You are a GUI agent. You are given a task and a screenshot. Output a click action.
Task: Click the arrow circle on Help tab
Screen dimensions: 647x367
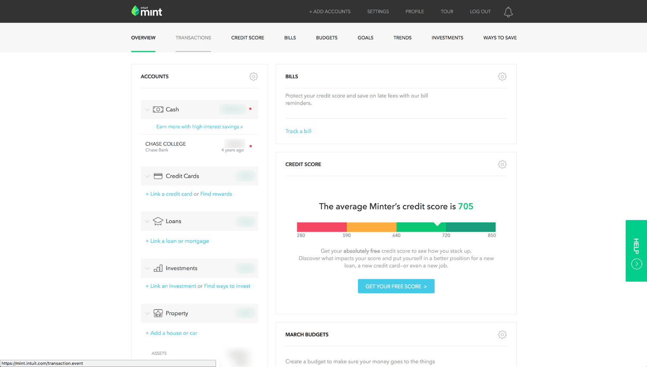coord(637,264)
